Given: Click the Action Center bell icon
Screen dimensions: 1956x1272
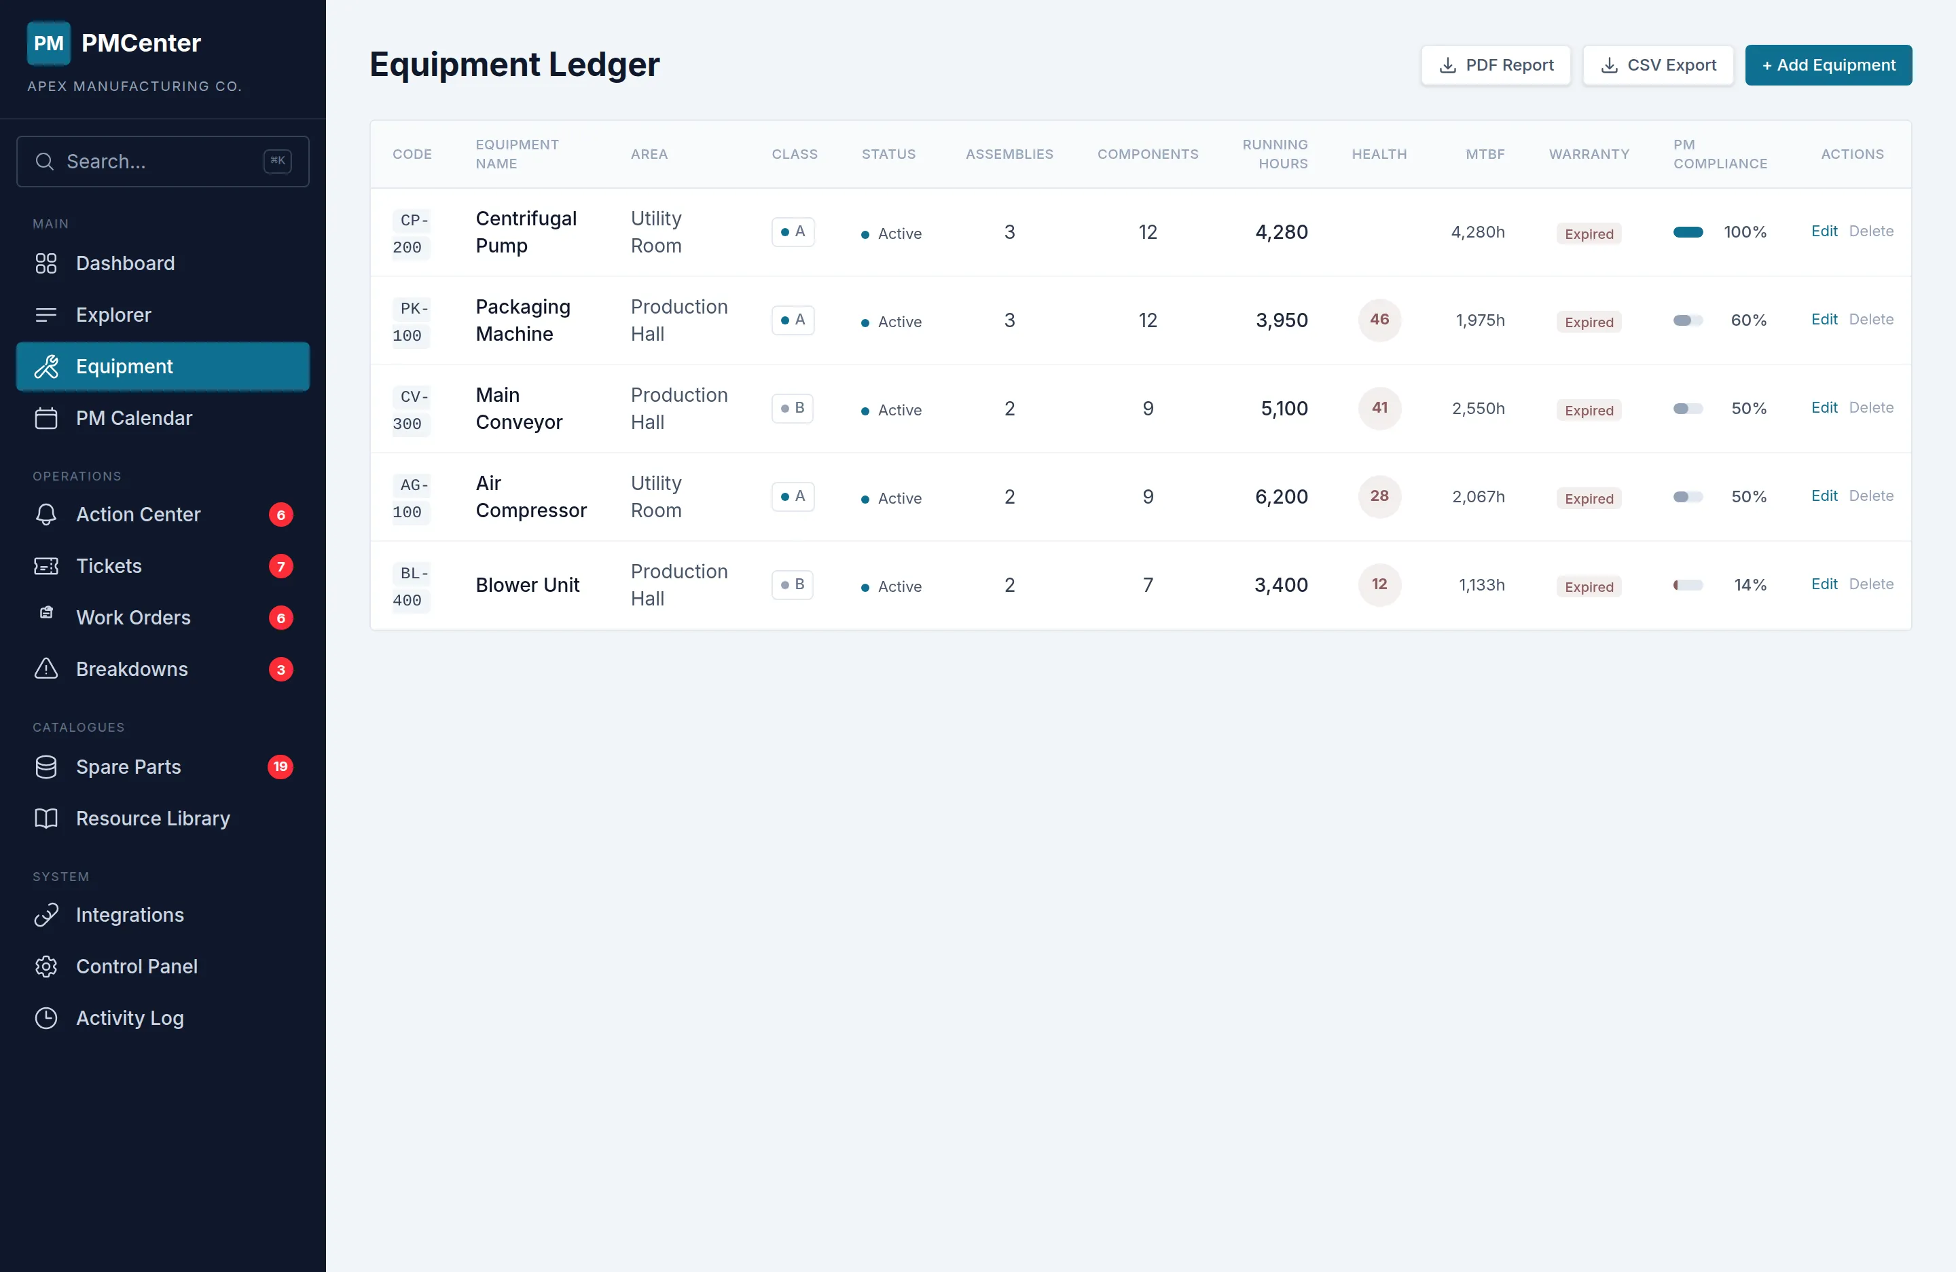Looking at the screenshot, I should 46,514.
